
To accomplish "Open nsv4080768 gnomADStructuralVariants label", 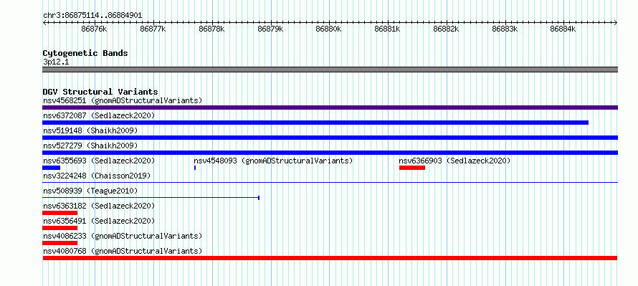I will 123,251.
